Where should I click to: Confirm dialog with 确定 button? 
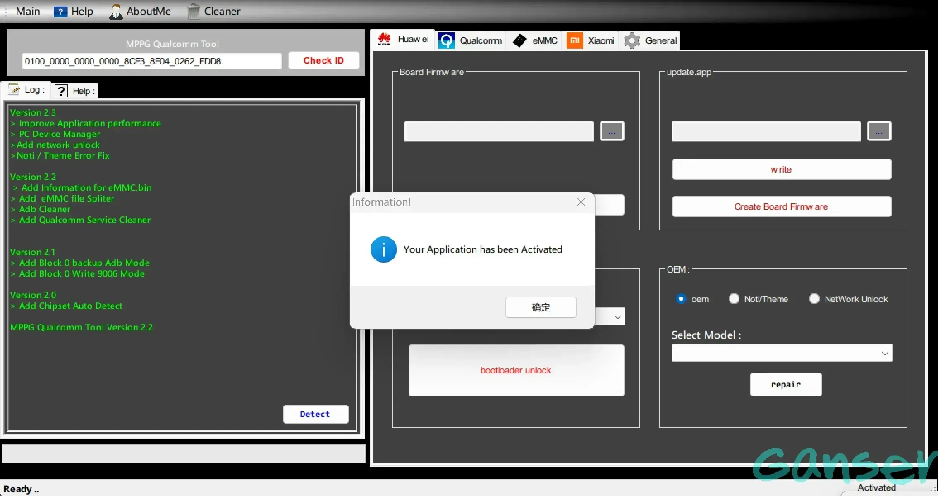[541, 307]
